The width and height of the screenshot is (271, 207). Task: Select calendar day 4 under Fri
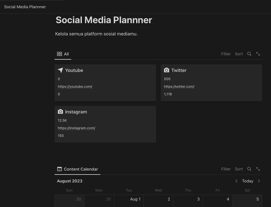217,201
